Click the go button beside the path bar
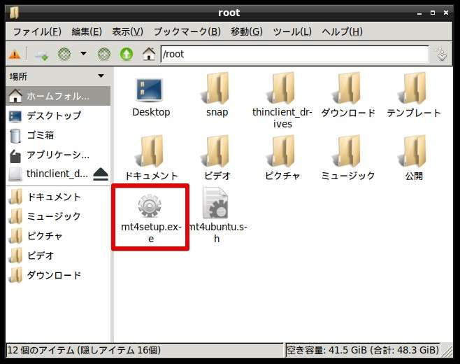460x364 pixels. (x=441, y=54)
